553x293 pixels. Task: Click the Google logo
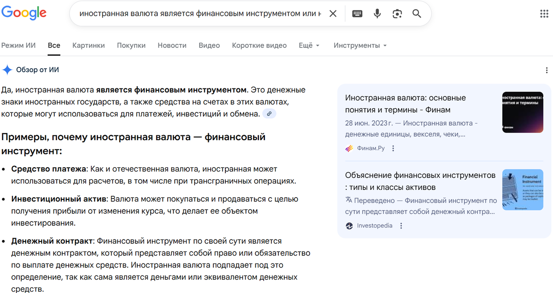click(24, 13)
